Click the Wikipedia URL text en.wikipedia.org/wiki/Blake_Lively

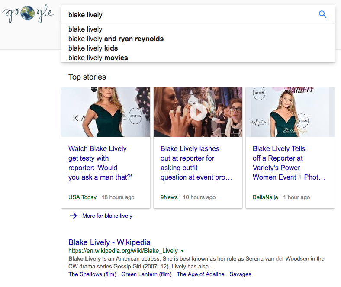click(x=123, y=251)
